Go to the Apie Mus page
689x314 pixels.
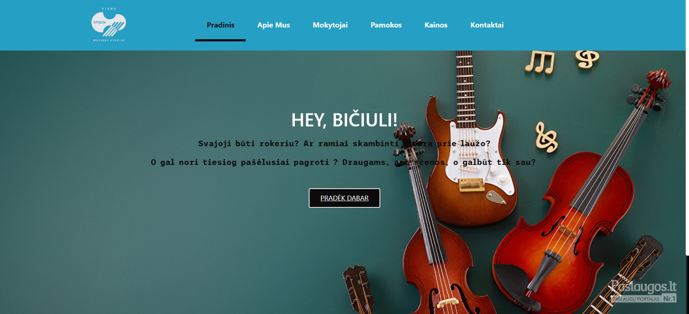click(274, 25)
